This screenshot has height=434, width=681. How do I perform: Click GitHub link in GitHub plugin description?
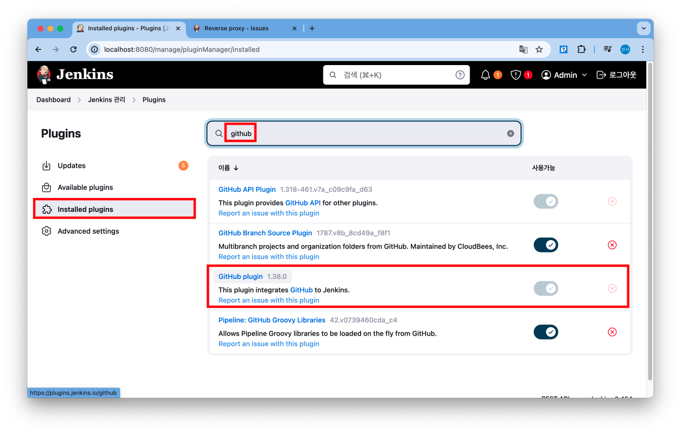301,290
